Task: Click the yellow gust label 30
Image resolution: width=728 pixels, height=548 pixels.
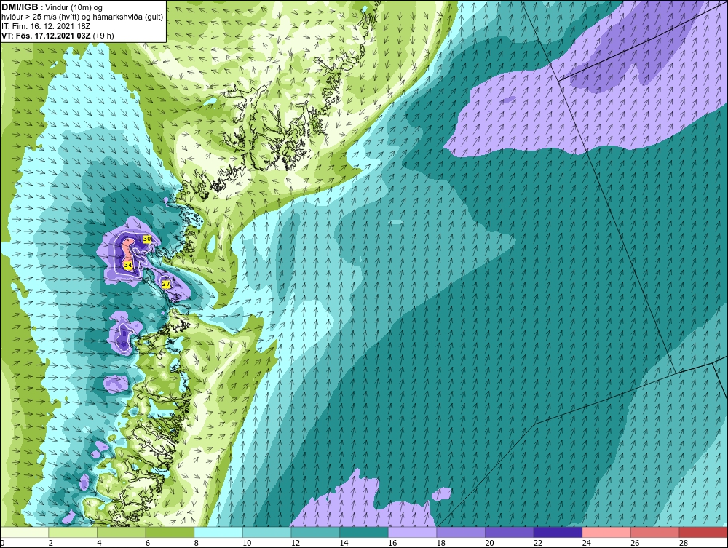Action: coord(147,239)
